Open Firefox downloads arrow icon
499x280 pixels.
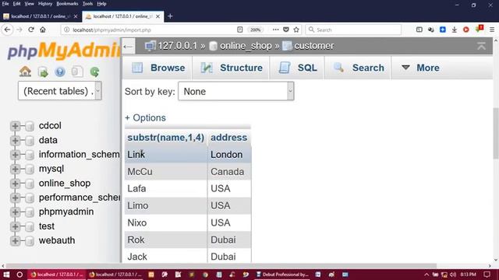pyautogui.click(x=454, y=30)
